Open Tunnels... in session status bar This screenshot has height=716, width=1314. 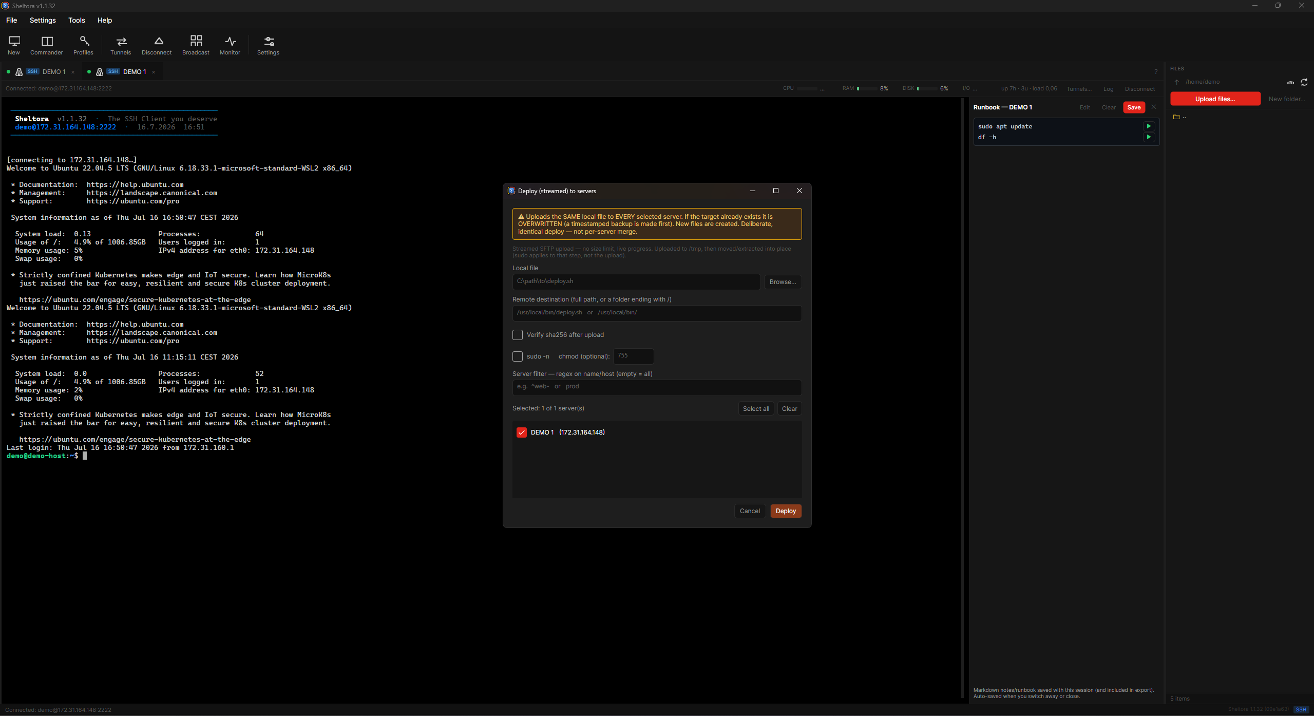(1079, 89)
